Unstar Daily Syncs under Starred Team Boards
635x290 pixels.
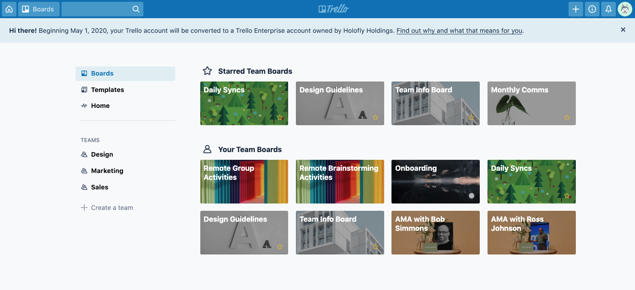click(x=280, y=117)
